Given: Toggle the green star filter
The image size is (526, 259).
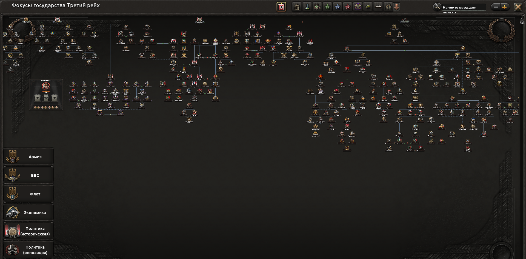Looking at the screenshot, I should [x=327, y=7].
